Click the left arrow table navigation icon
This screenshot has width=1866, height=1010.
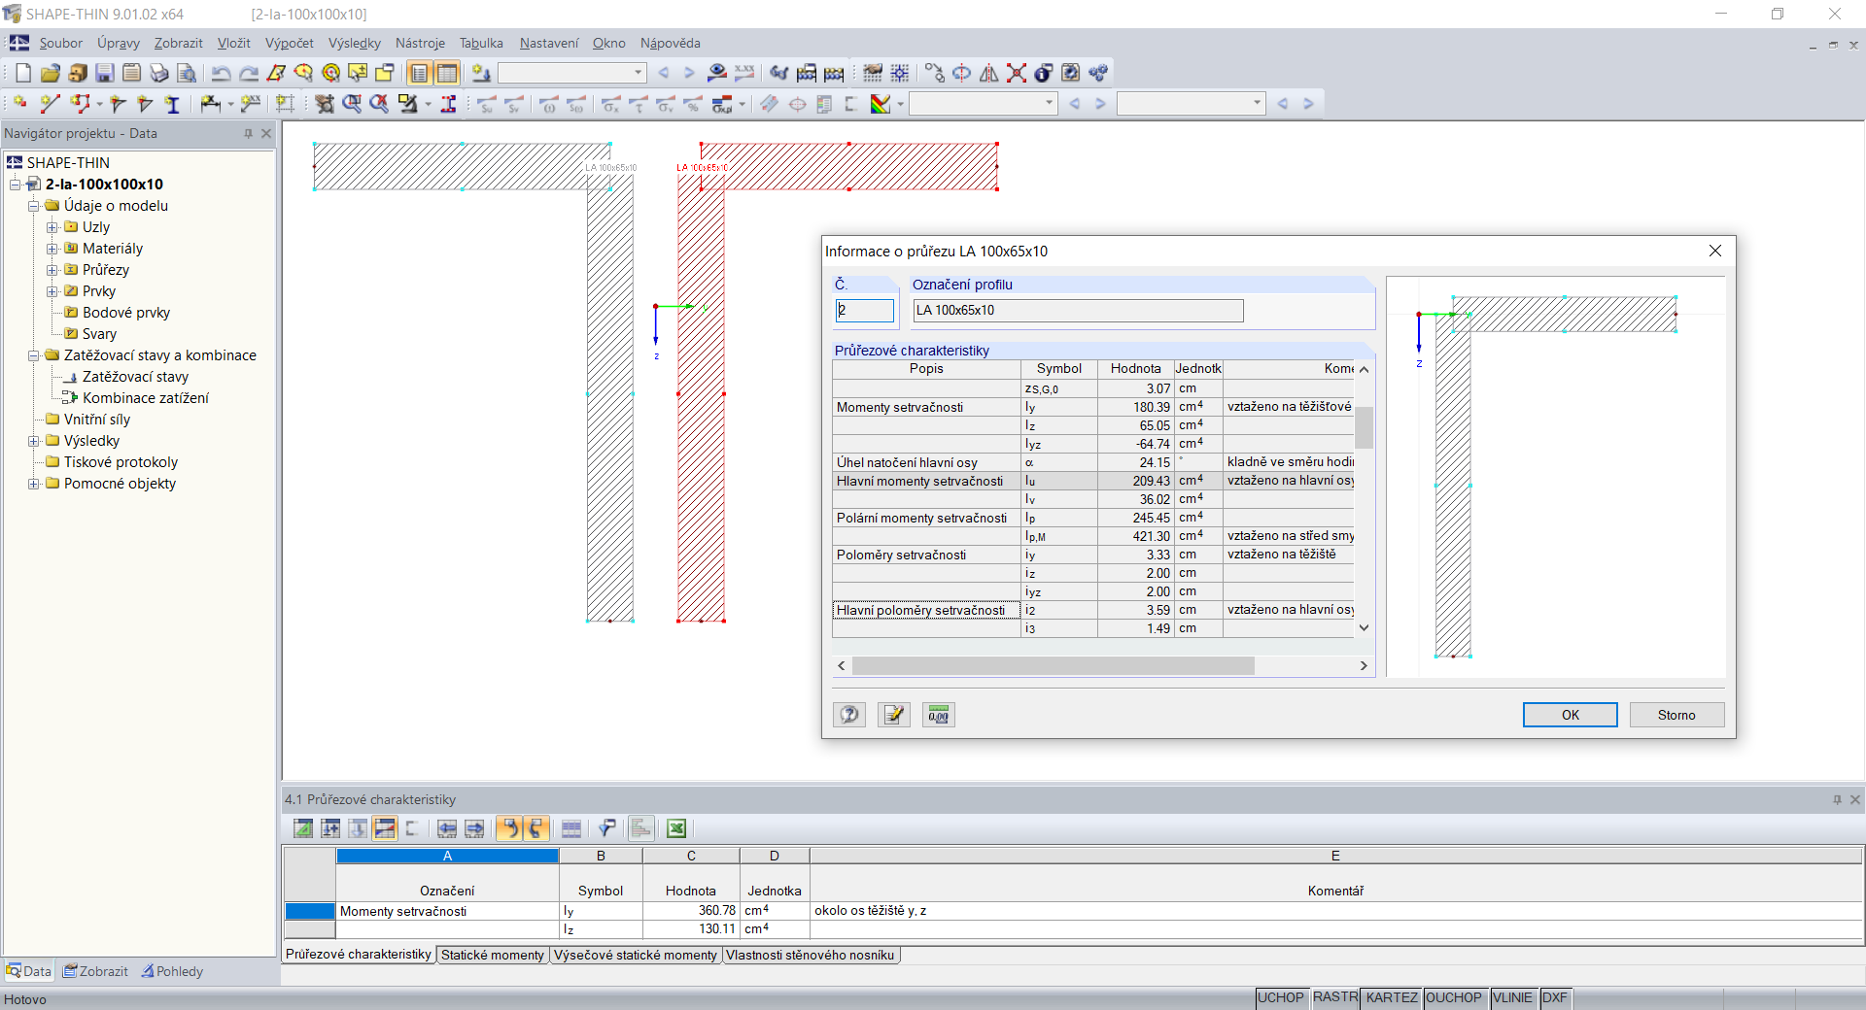[x=447, y=828]
